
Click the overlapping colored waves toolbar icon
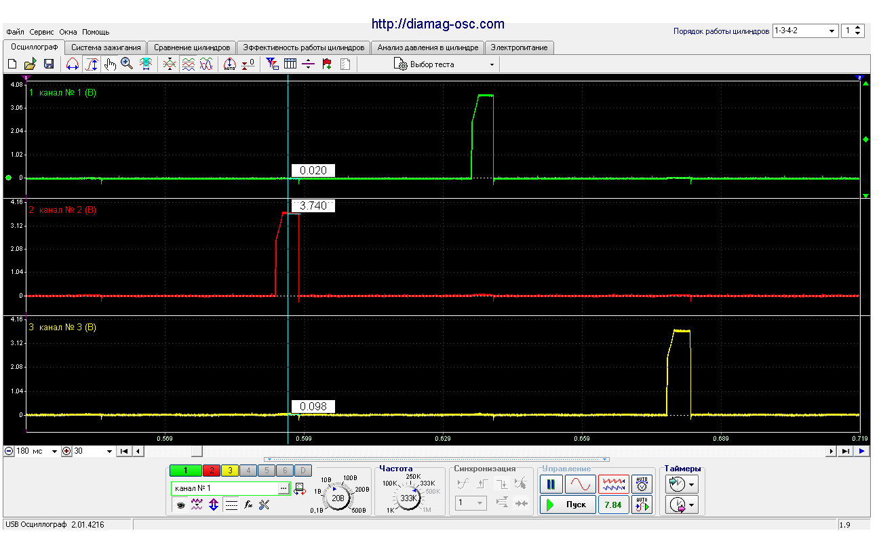tap(206, 64)
